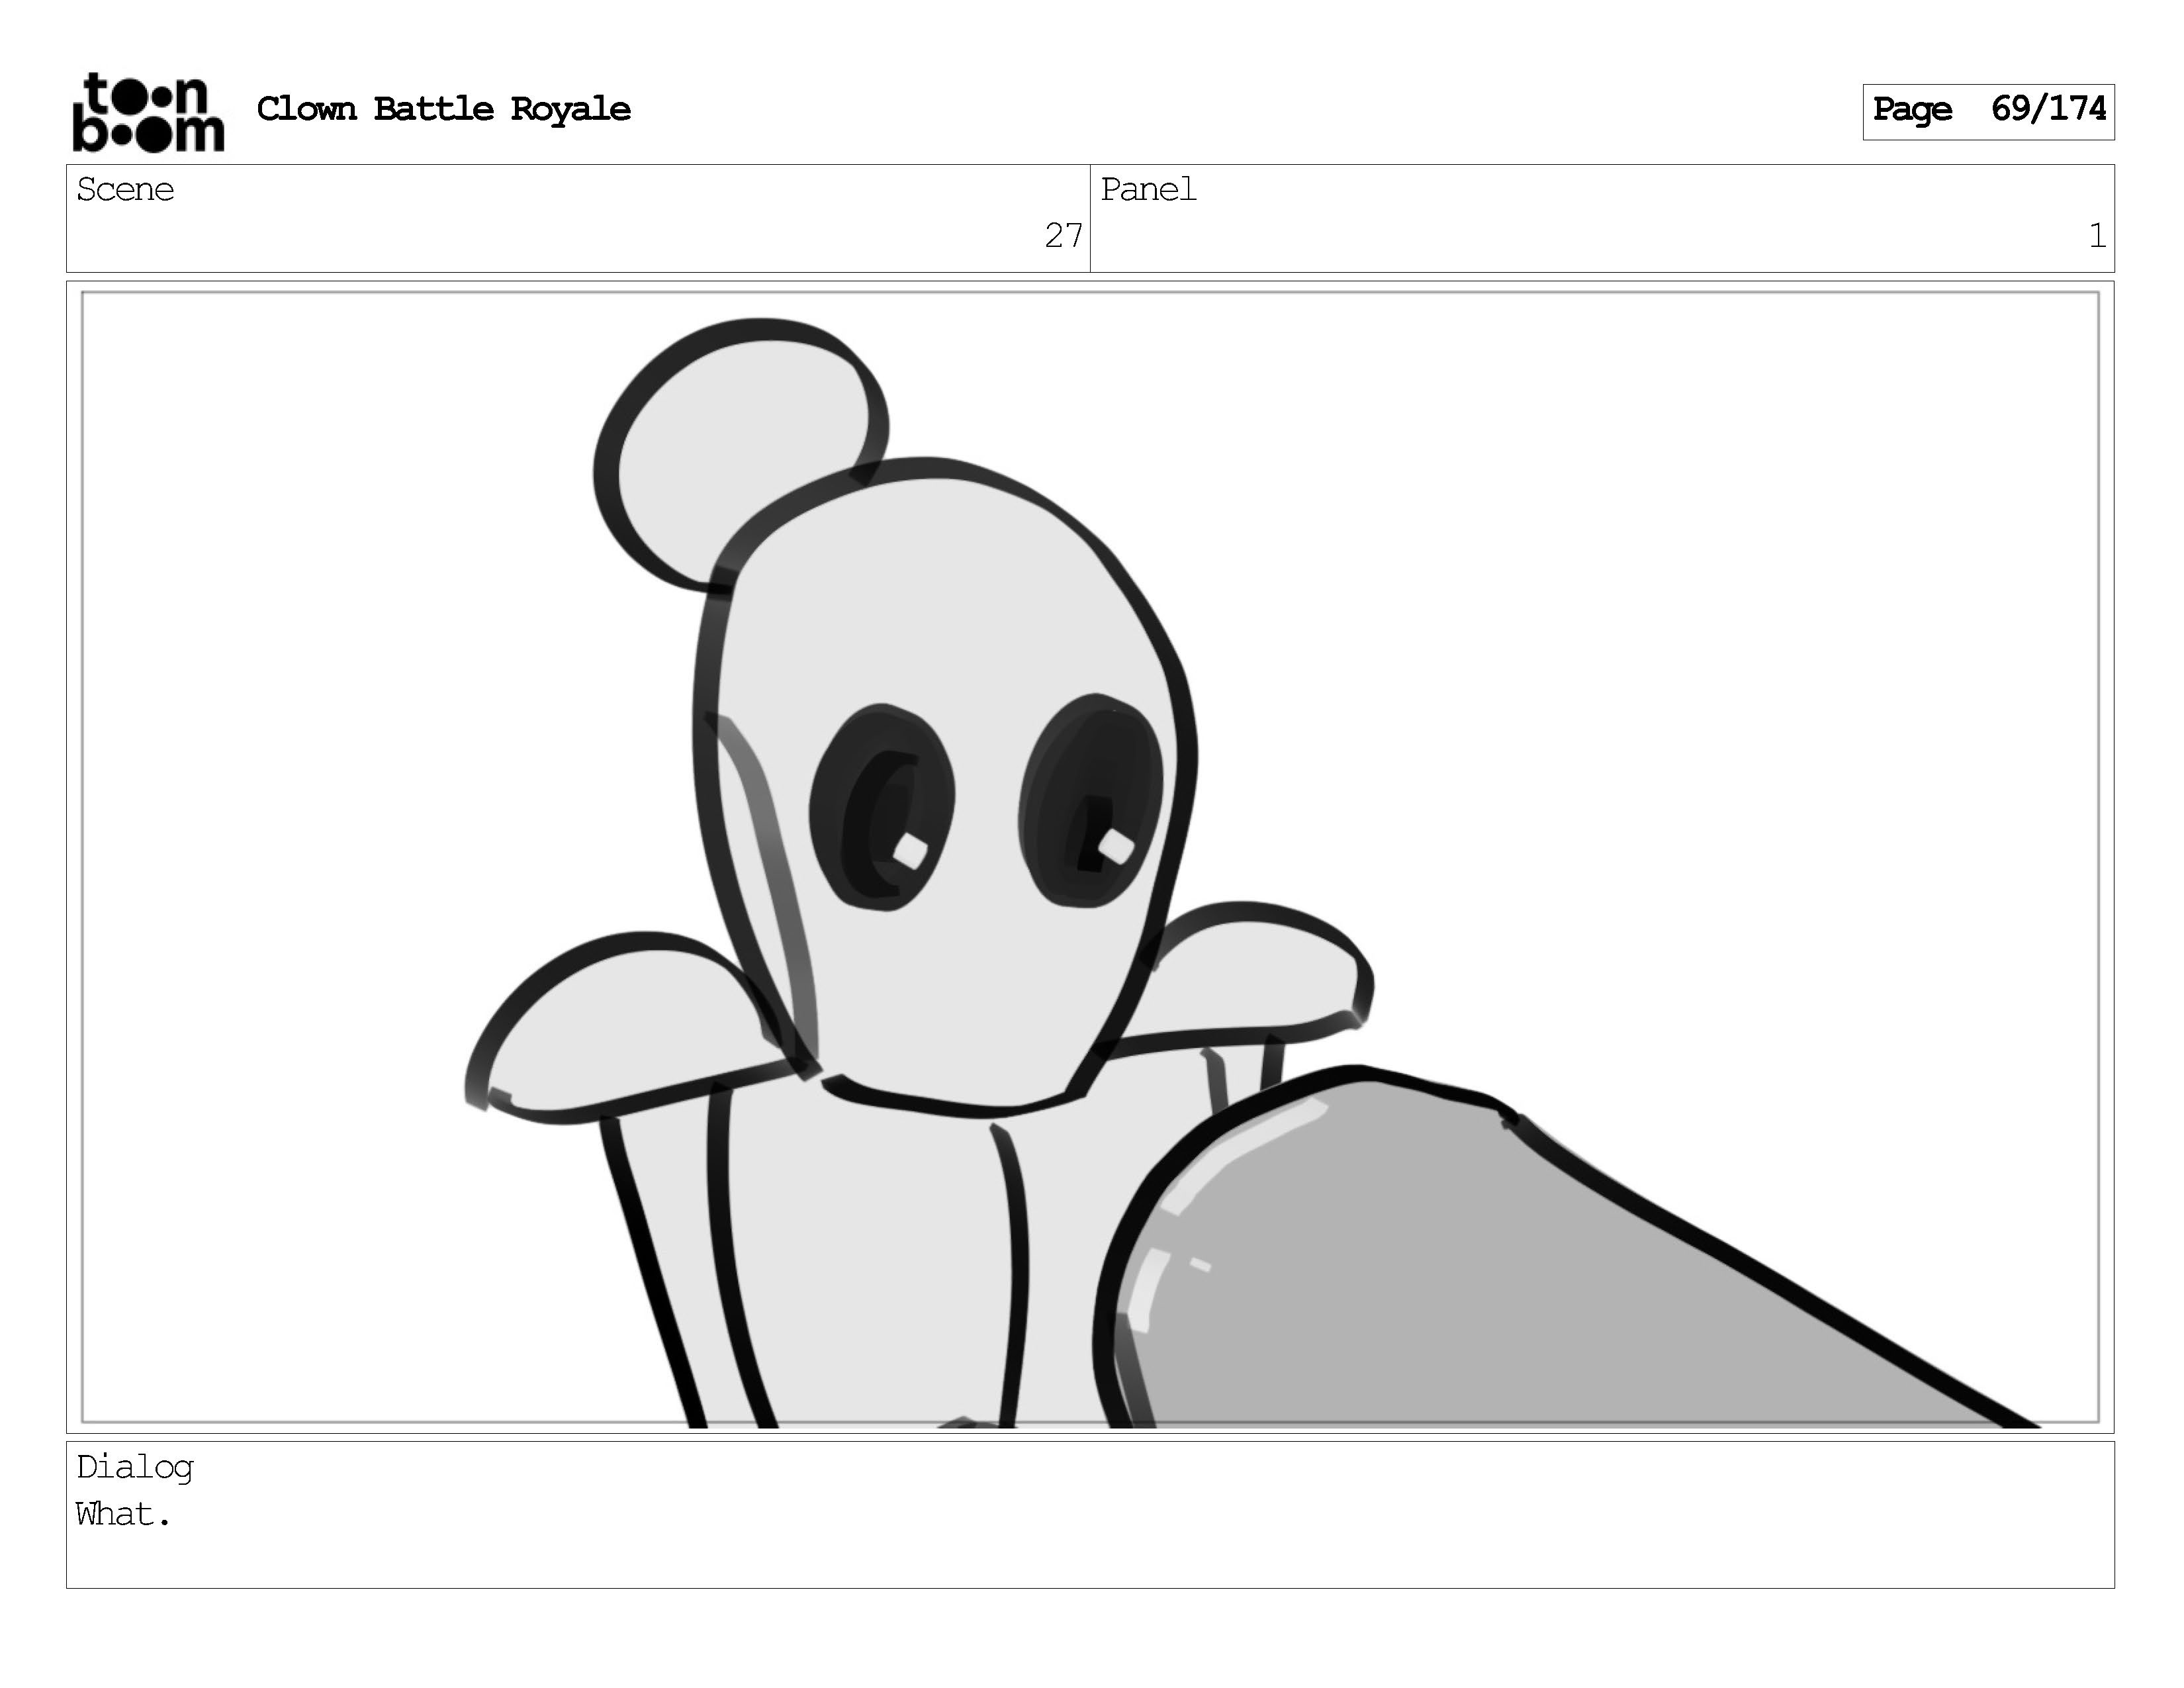
Task: Select the Clown Battle Royale title text
Action: (x=443, y=109)
